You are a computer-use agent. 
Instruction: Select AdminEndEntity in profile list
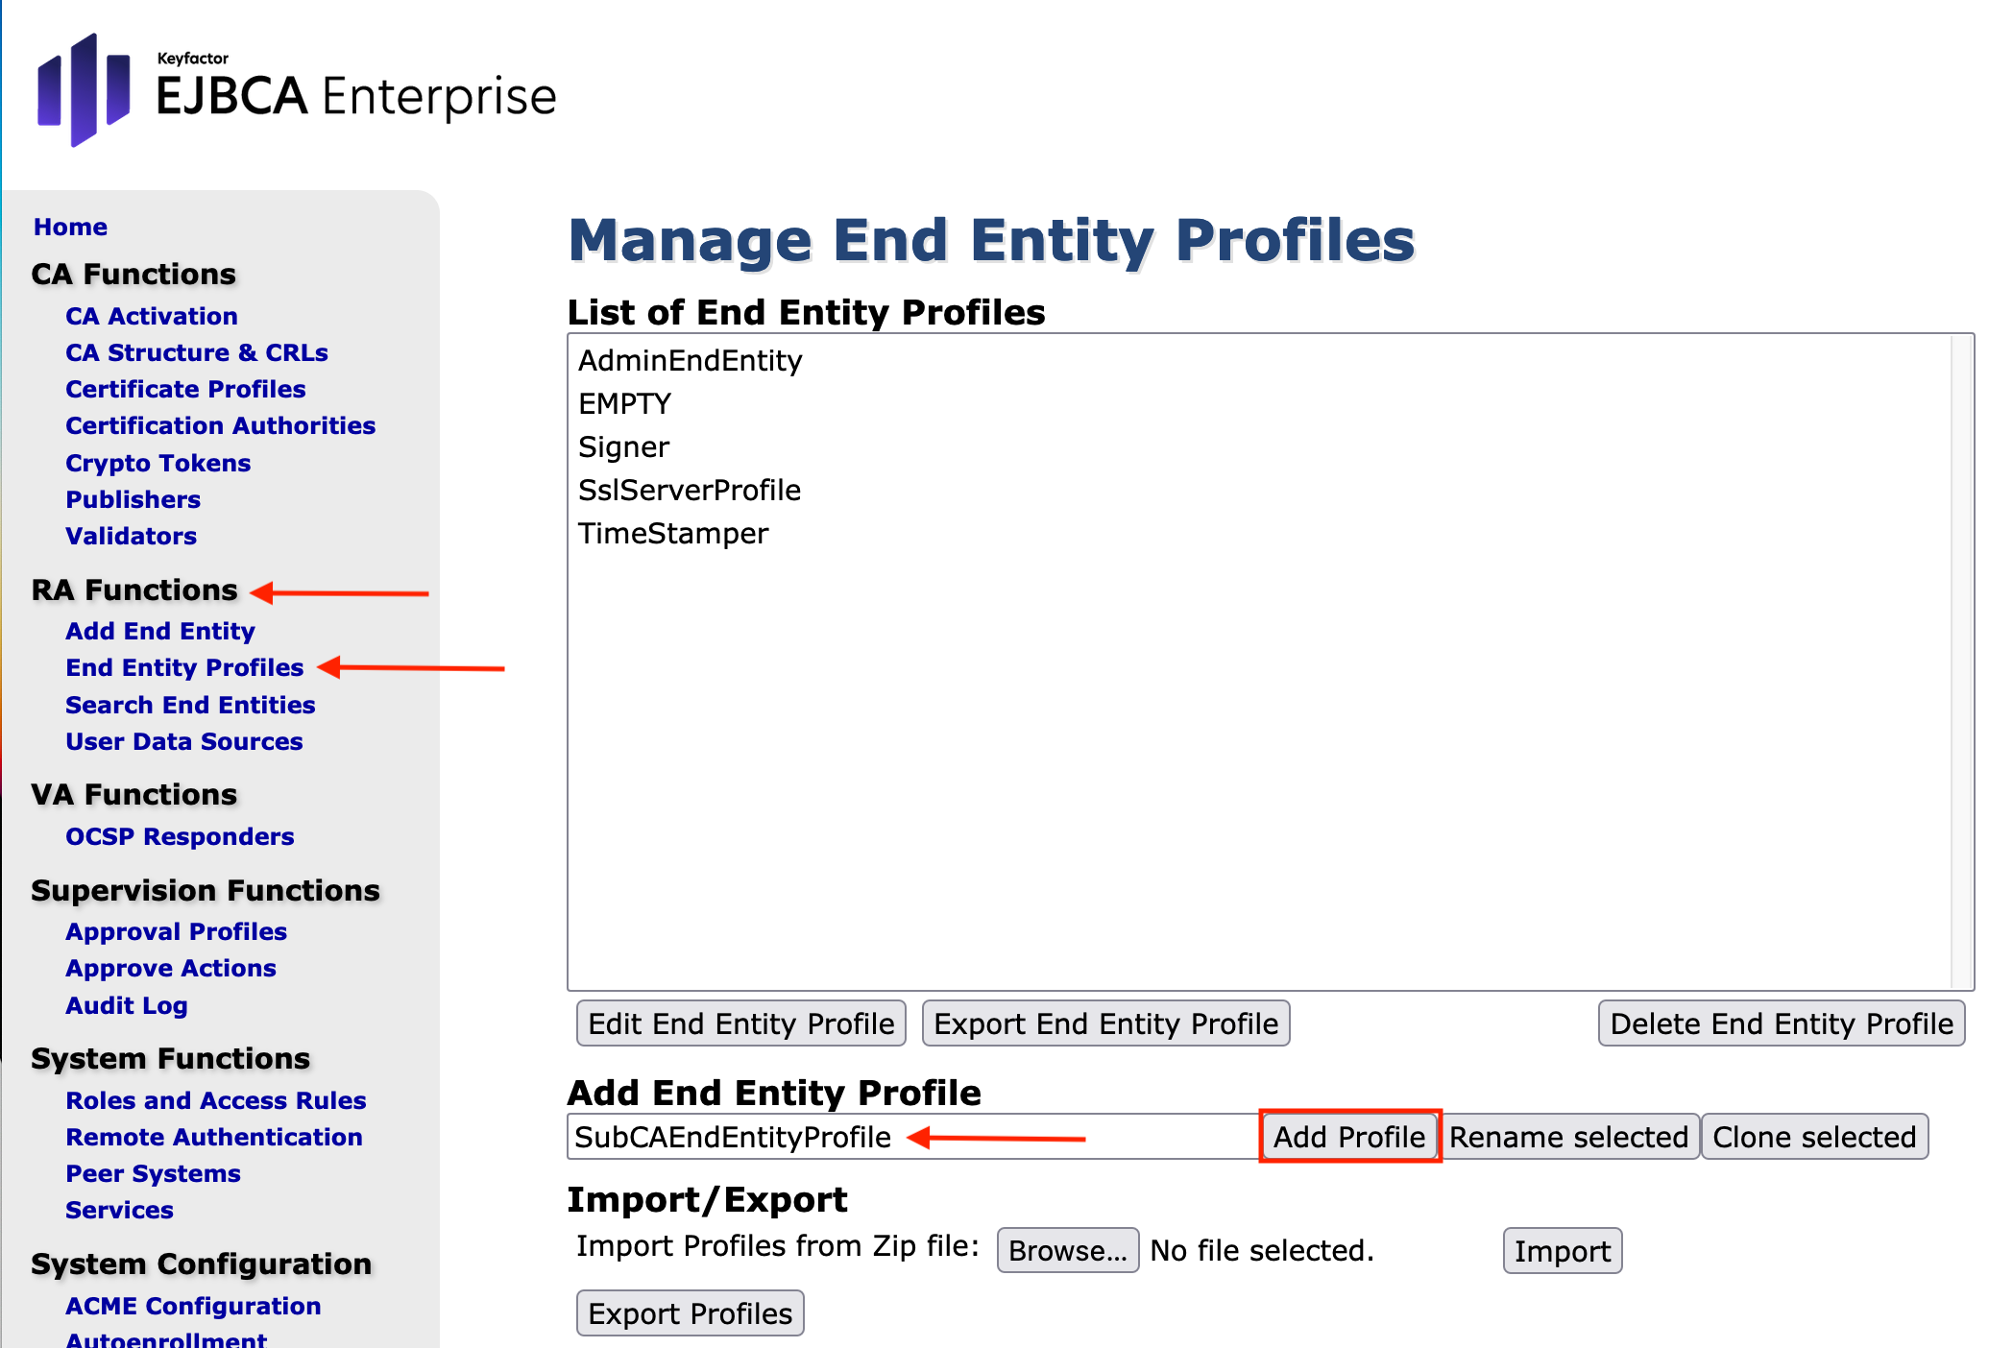click(x=690, y=360)
